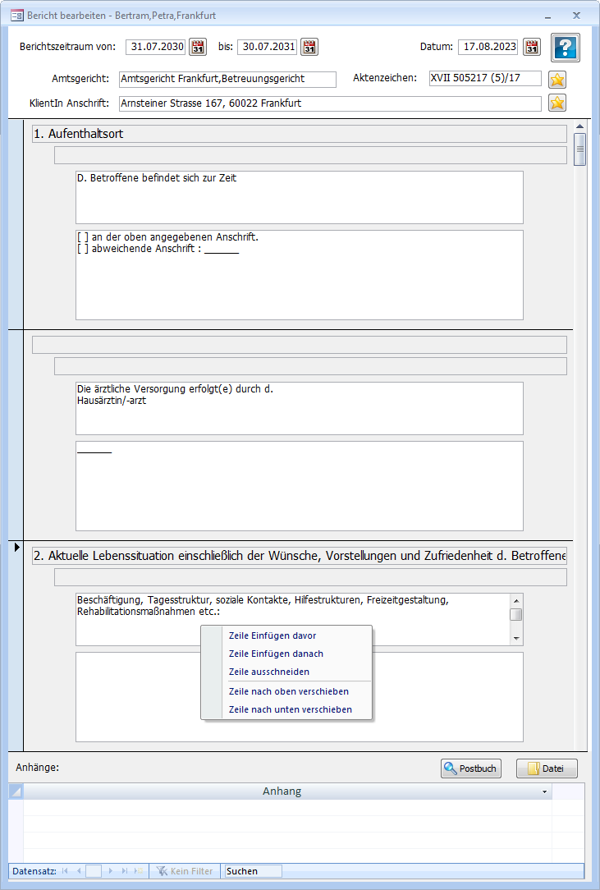
Task: Open the help question mark button
Action: [x=566, y=48]
